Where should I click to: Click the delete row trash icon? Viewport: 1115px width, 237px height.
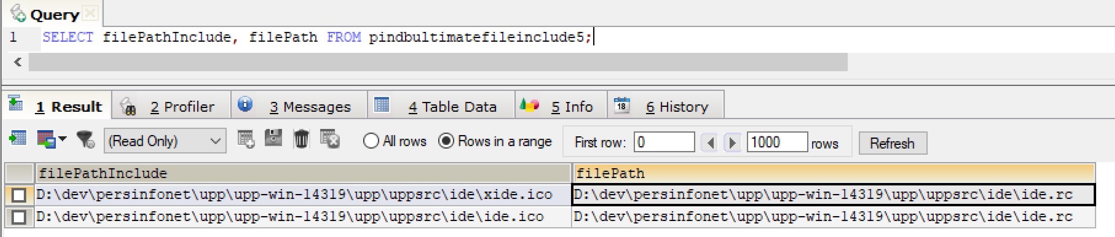pos(301,139)
